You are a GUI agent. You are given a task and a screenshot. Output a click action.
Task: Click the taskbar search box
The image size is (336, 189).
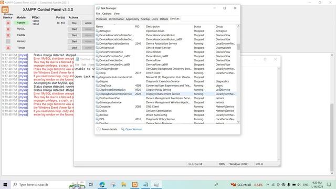(48, 185)
